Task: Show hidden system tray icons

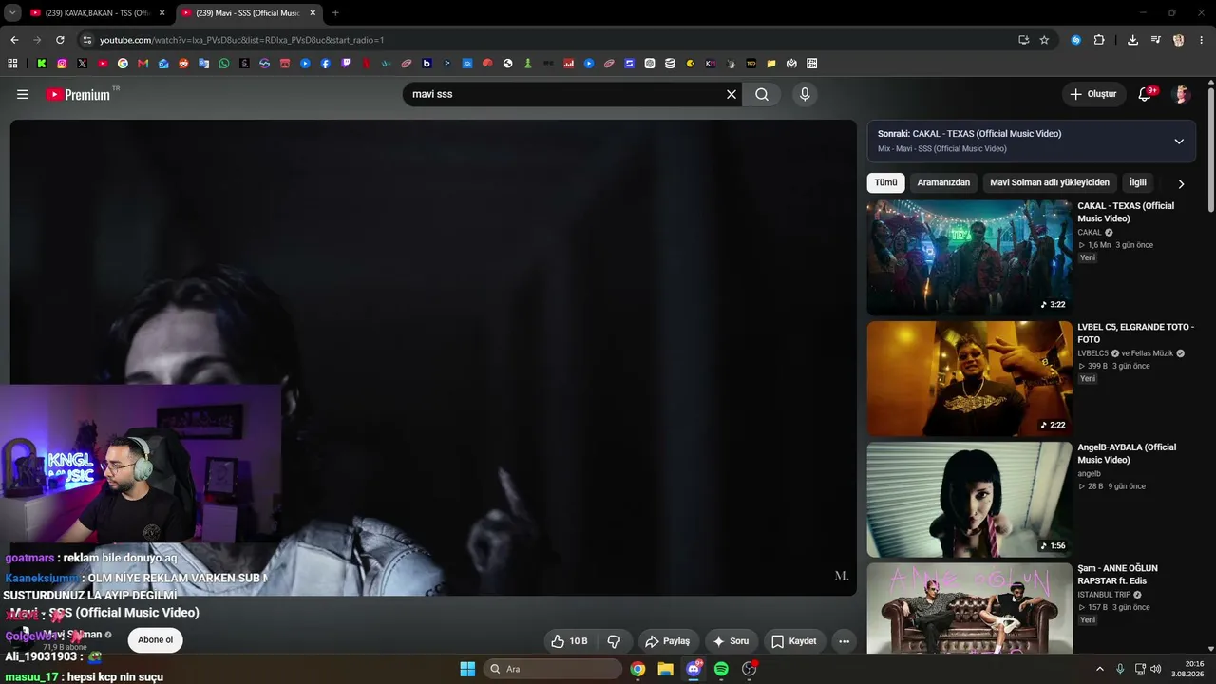Action: (x=1100, y=669)
